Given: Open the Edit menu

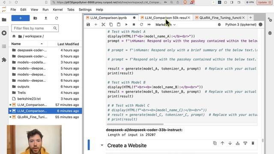Looking at the screenshot, I should [x=23, y=9].
